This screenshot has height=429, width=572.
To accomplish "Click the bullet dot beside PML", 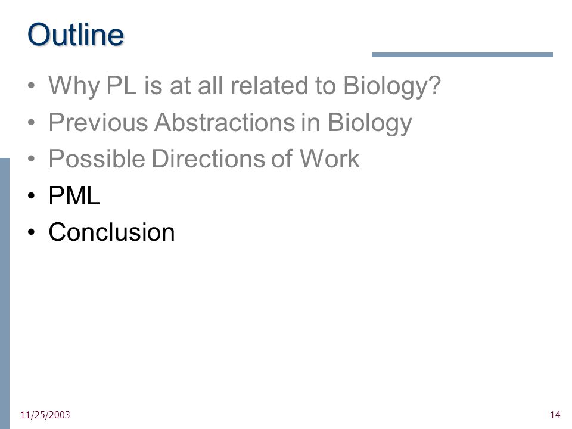I will [32, 195].
